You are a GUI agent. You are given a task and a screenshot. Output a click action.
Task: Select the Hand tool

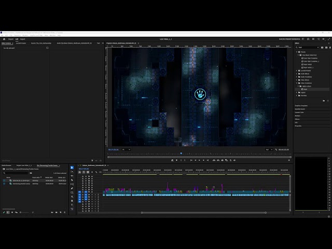(72, 201)
